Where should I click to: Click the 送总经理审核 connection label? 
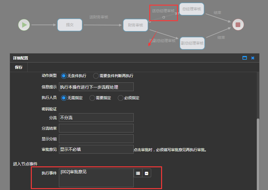pyautogui.click(x=163, y=11)
